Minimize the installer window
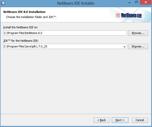 coord(130,3)
